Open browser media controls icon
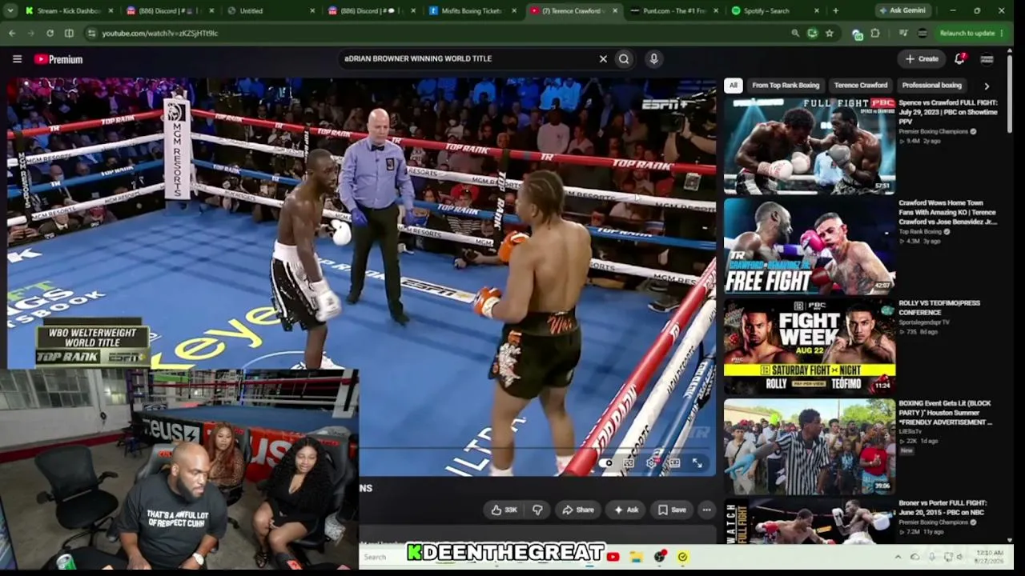 tap(903, 33)
